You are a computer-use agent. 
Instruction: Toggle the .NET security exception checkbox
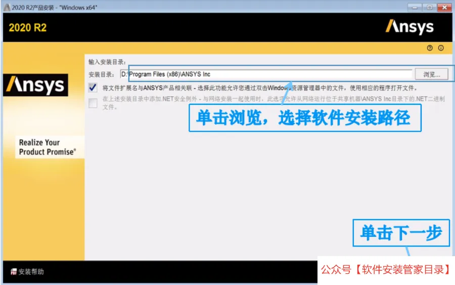tap(93, 103)
